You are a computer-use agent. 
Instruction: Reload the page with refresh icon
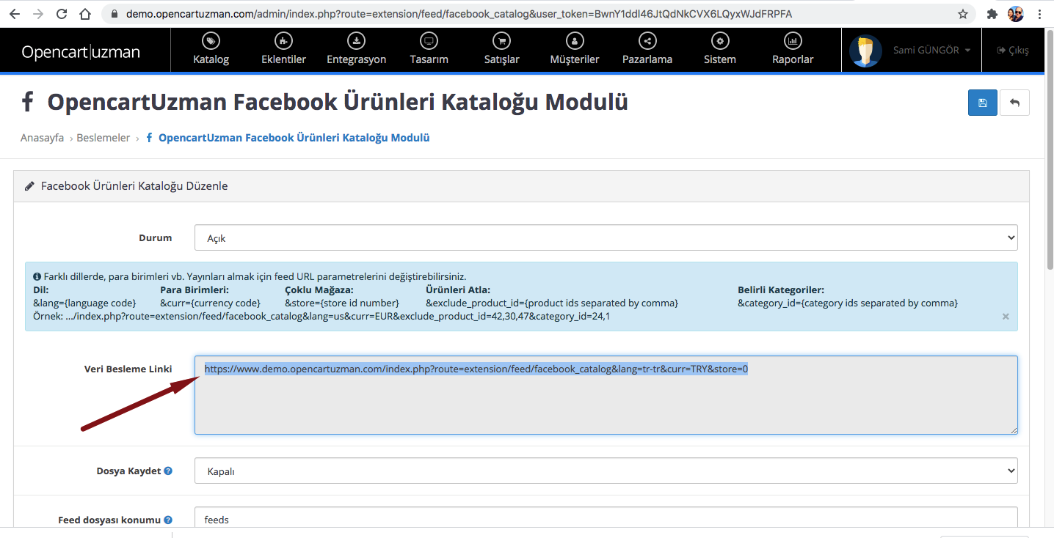62,14
